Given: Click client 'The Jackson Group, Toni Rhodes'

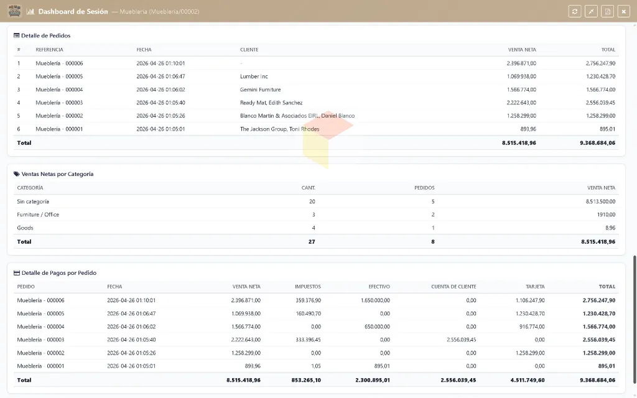Looking at the screenshot, I should click(x=279, y=129).
